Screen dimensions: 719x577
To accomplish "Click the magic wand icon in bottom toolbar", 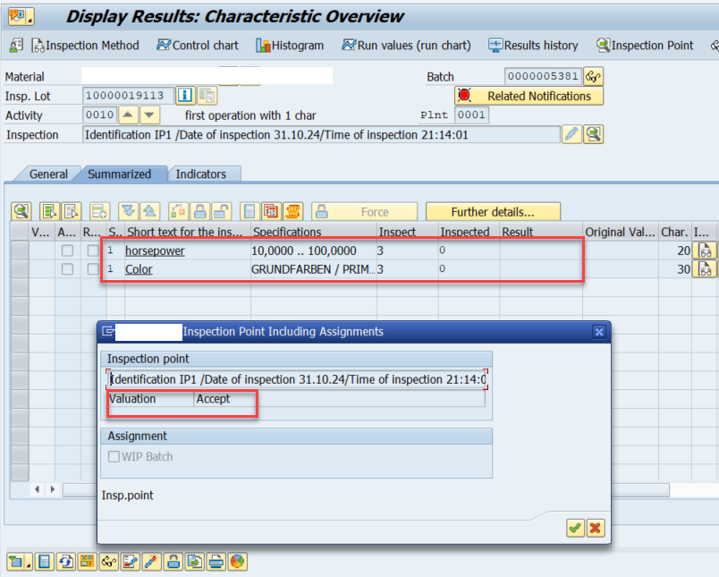I will coord(152,562).
